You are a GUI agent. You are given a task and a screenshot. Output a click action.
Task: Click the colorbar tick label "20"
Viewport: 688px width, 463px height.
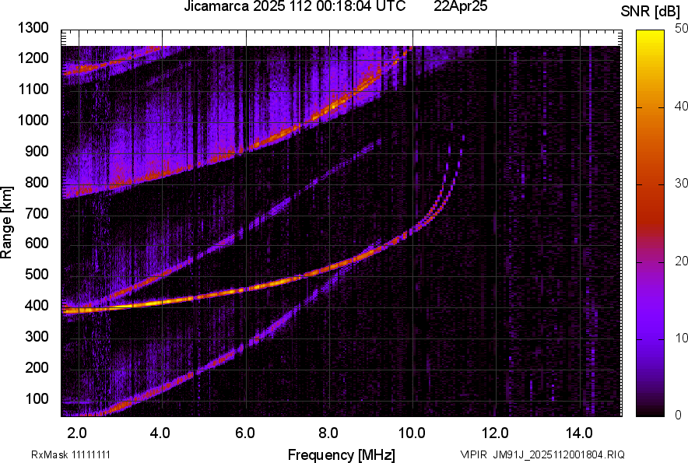click(x=682, y=261)
